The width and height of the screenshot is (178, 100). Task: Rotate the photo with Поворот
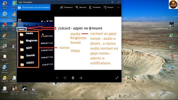(108, 7)
